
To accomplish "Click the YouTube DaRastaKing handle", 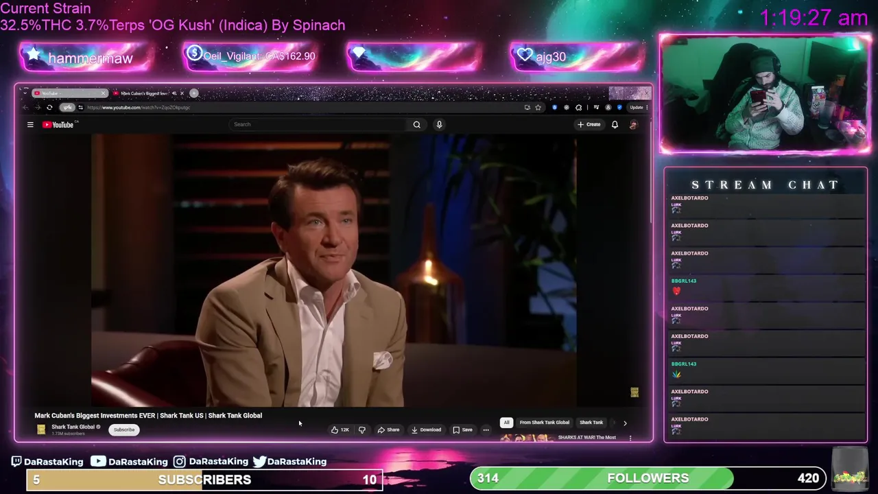I will click(x=130, y=462).
